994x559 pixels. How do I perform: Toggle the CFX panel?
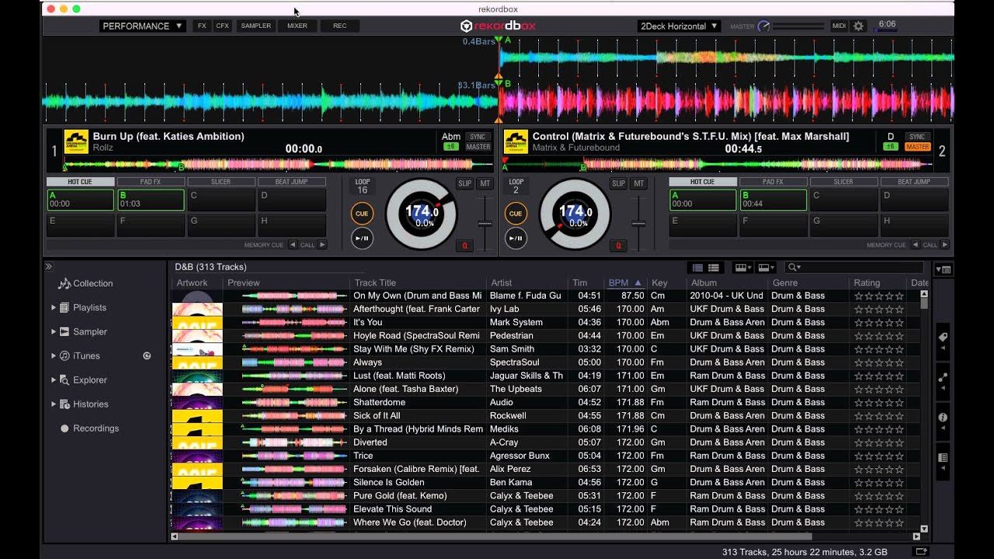click(222, 26)
